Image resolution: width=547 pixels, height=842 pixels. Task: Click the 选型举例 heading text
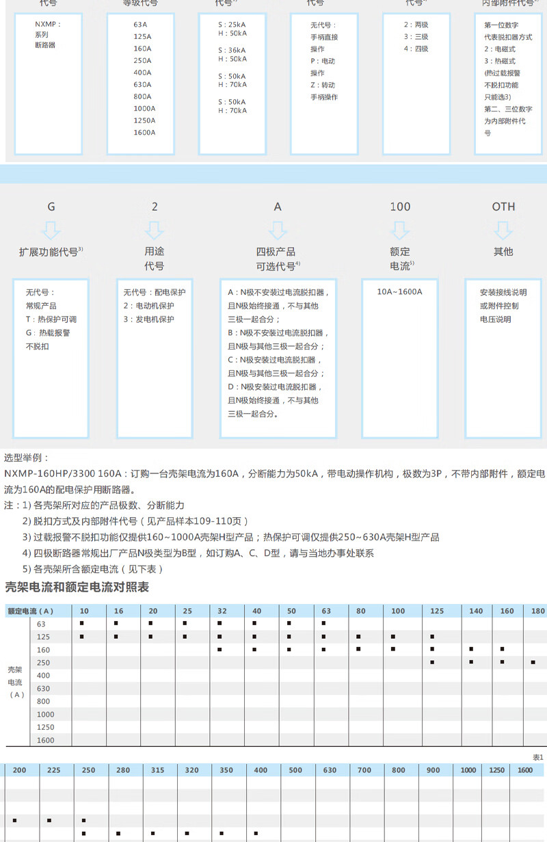[27, 458]
